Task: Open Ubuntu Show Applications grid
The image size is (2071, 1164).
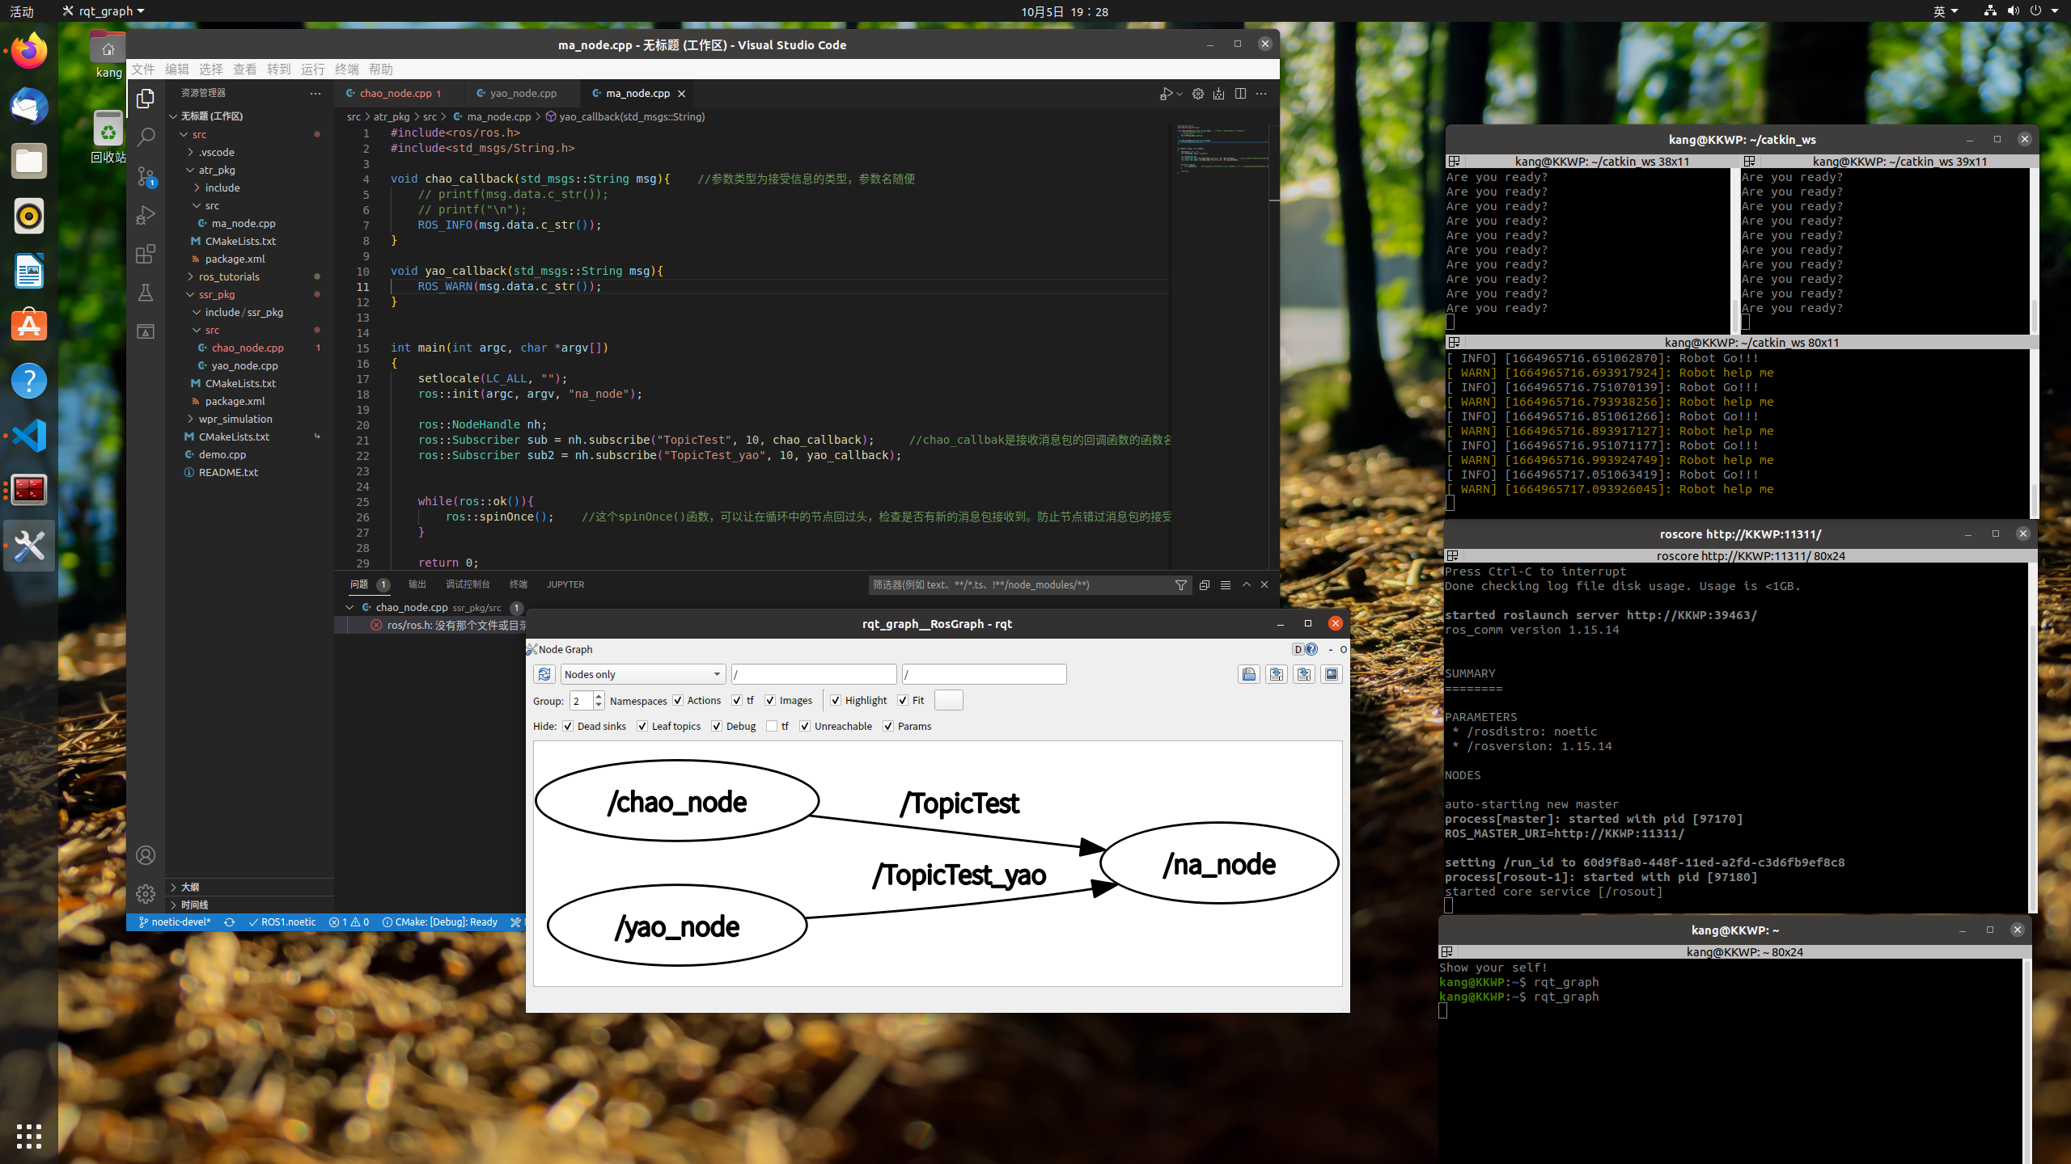Action: point(29,1136)
